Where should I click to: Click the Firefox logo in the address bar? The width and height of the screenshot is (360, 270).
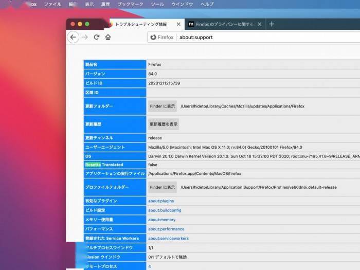[x=153, y=37]
